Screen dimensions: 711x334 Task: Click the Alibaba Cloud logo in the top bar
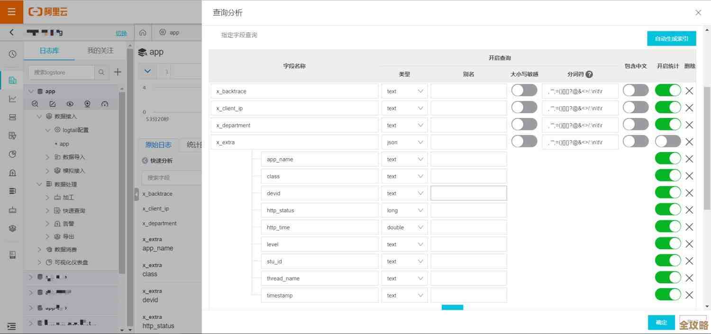(47, 11)
